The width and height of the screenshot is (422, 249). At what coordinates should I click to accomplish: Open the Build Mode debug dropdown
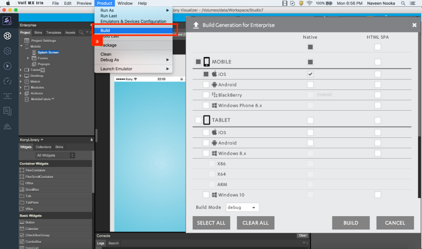point(242,207)
